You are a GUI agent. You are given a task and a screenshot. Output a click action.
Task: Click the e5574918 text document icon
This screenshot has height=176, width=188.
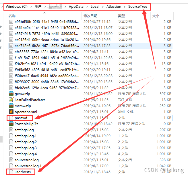tap(11, 33)
